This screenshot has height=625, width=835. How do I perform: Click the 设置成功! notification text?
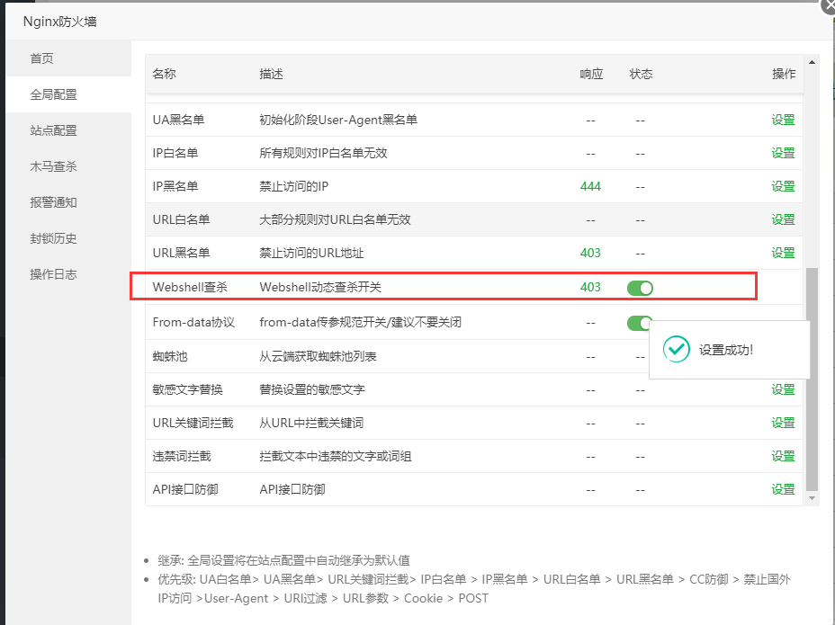(x=726, y=350)
